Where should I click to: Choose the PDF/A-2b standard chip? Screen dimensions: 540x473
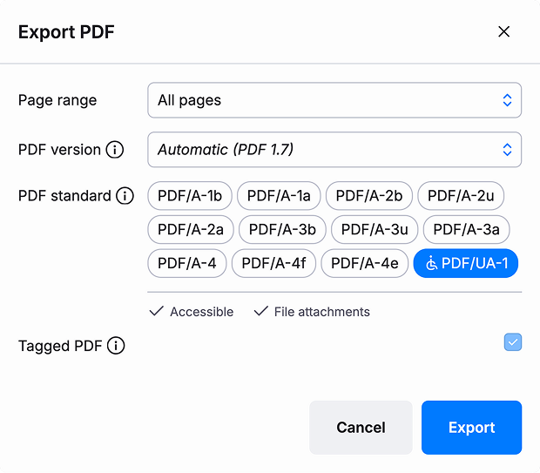pyautogui.click(x=368, y=196)
